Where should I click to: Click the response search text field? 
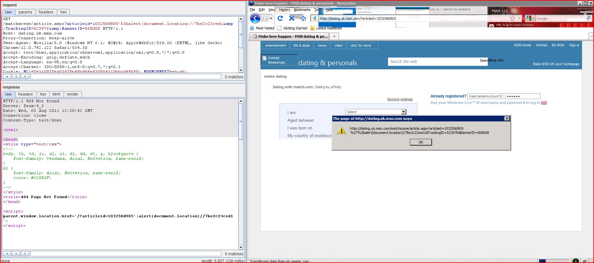(x=126, y=254)
